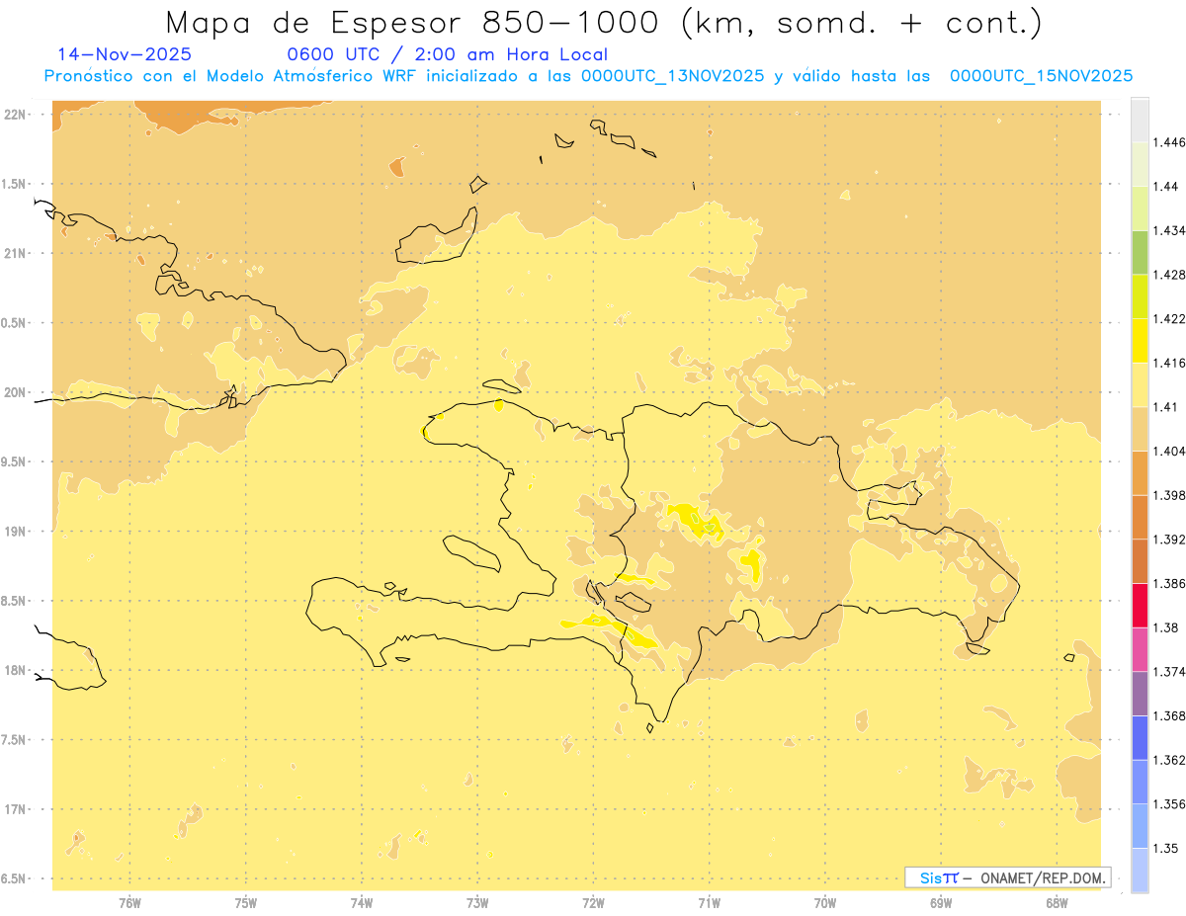Click the red swatch between 1.38 and 1.386
The width and height of the screenshot is (1186, 916).
1140,606
